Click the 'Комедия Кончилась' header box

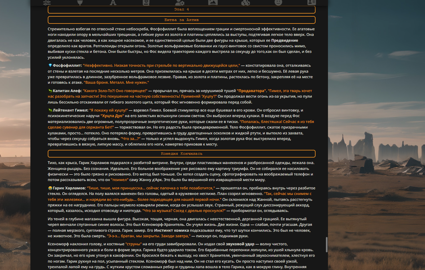coord(182,154)
